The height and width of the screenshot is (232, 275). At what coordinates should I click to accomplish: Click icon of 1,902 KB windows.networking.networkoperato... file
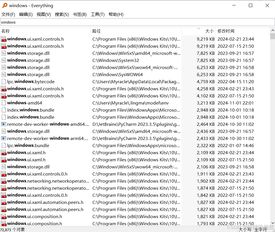[3, 181]
